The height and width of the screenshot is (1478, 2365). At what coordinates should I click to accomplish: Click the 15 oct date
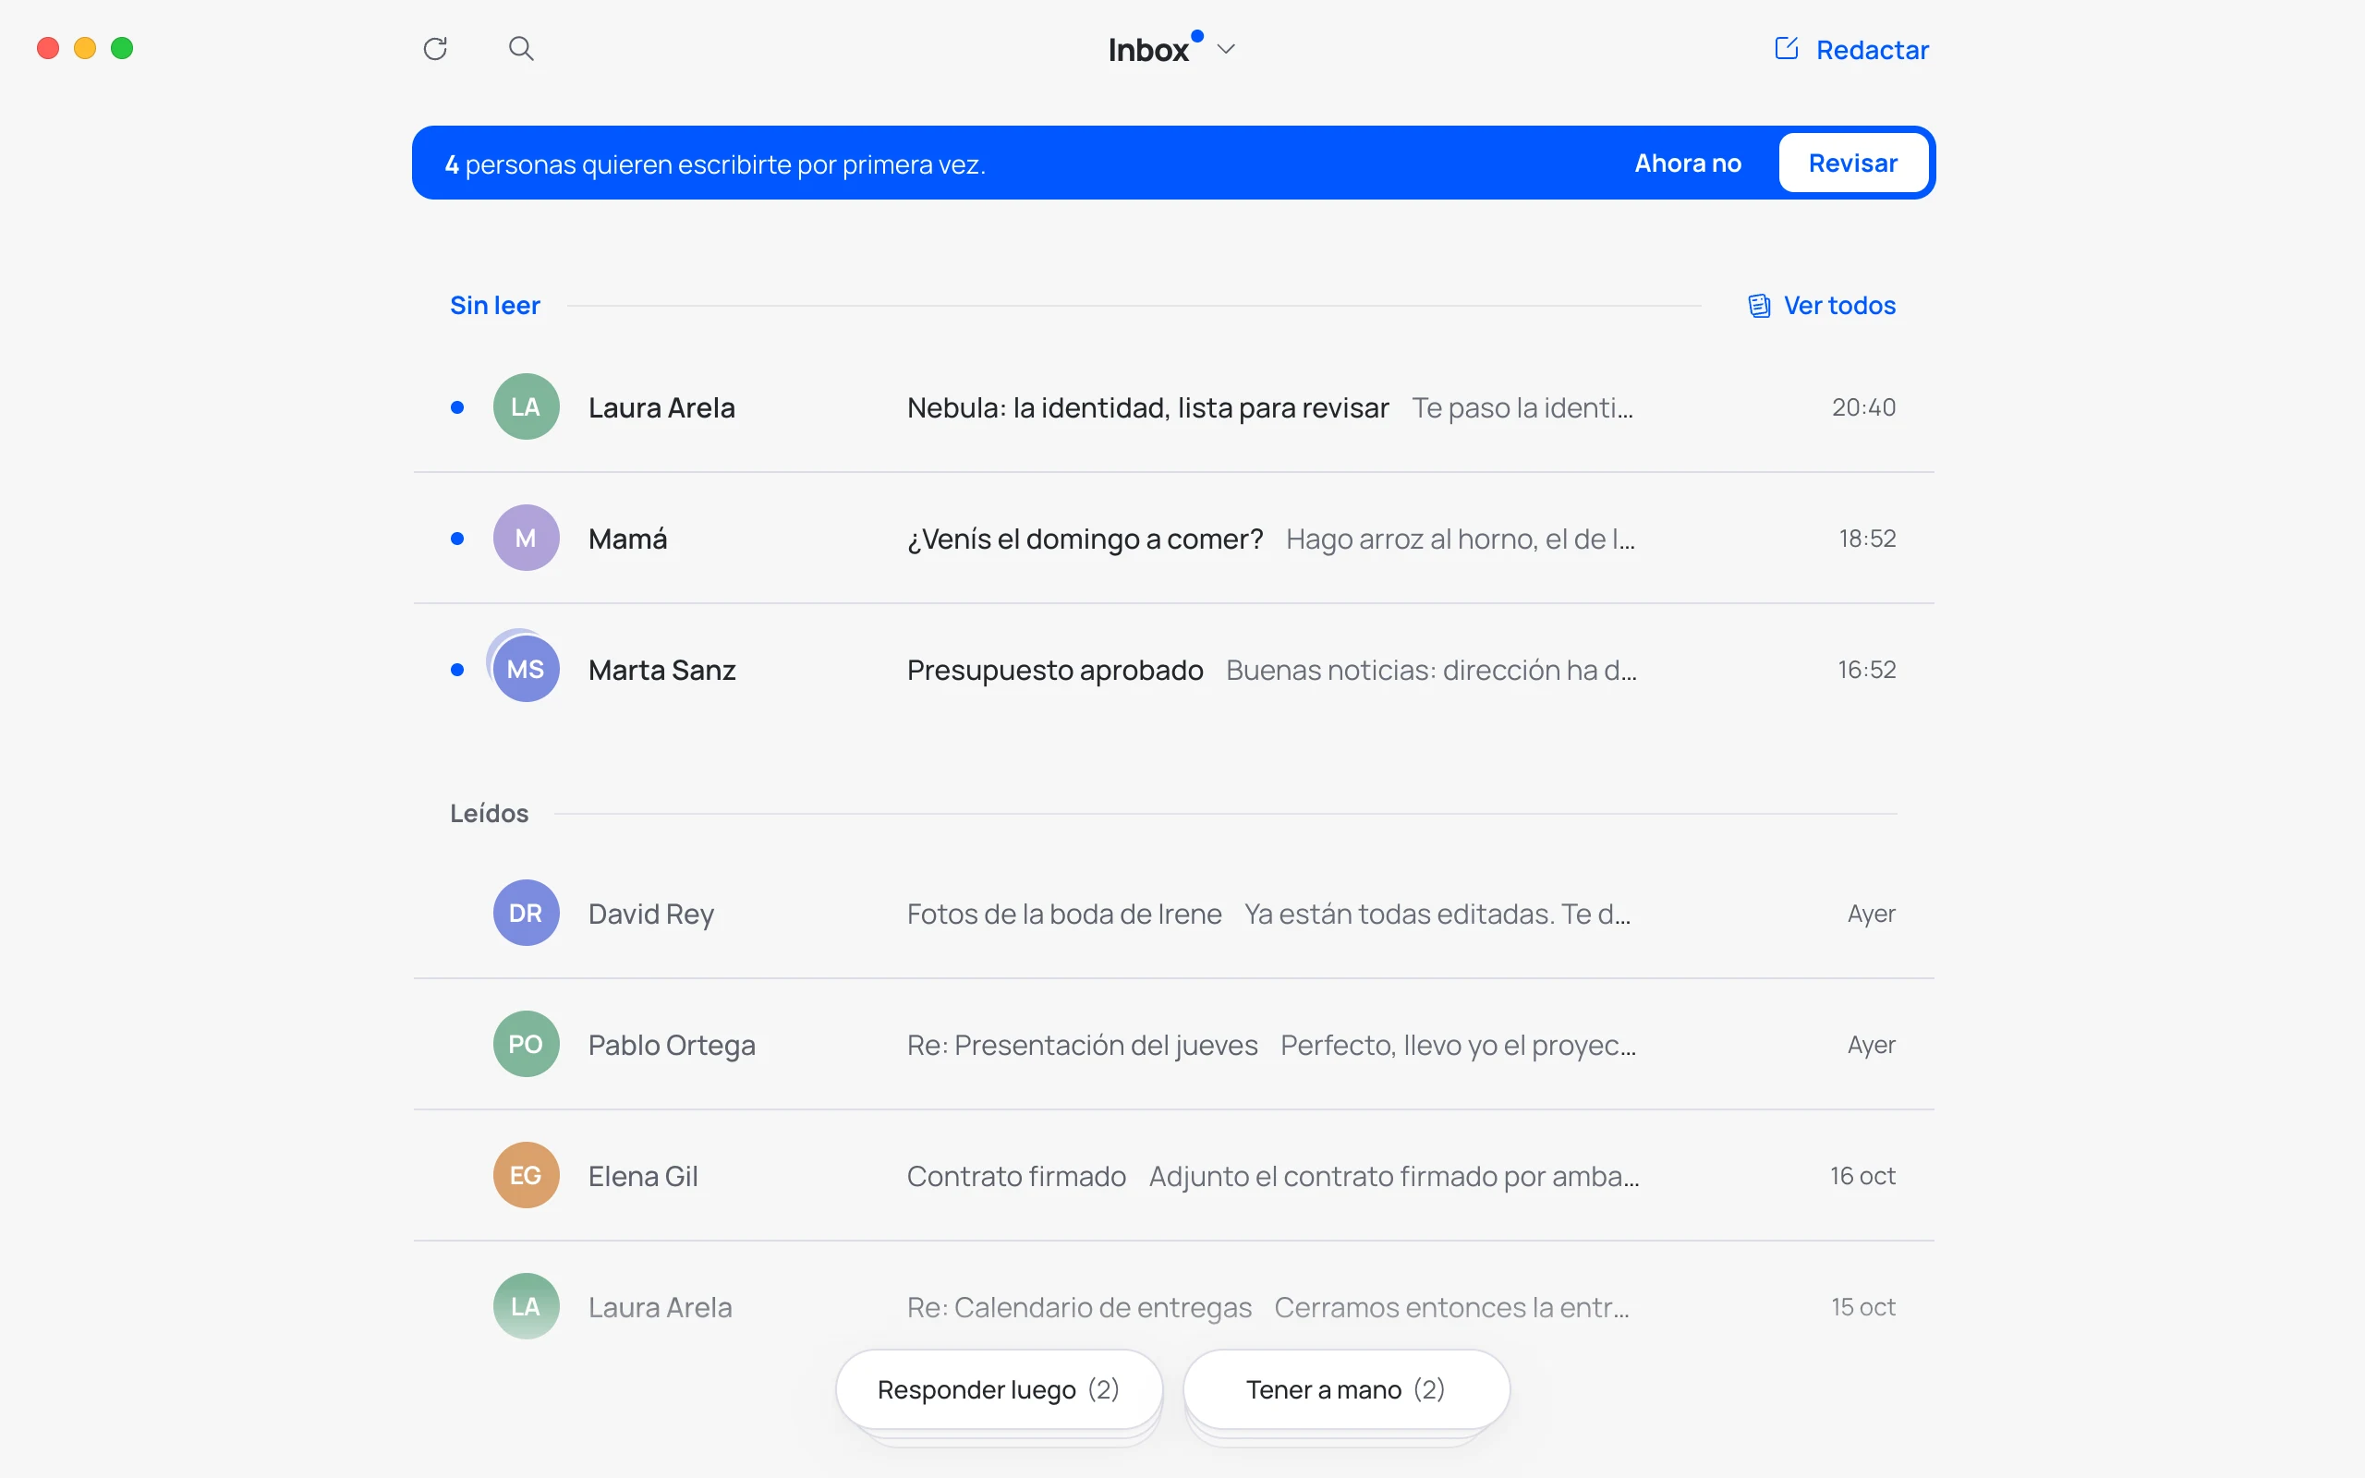click(x=1862, y=1307)
